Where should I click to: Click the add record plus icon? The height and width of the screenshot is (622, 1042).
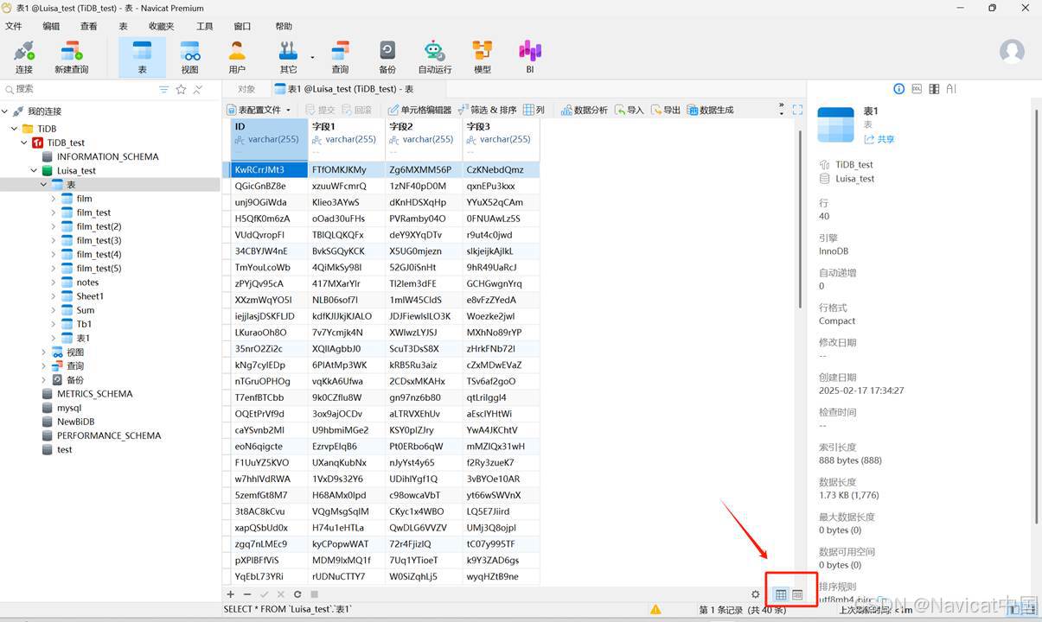tap(230, 594)
